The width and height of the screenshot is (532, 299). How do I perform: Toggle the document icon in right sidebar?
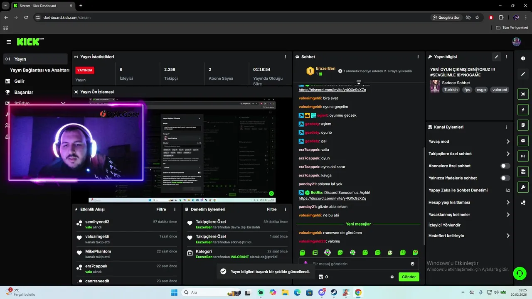click(x=523, y=125)
